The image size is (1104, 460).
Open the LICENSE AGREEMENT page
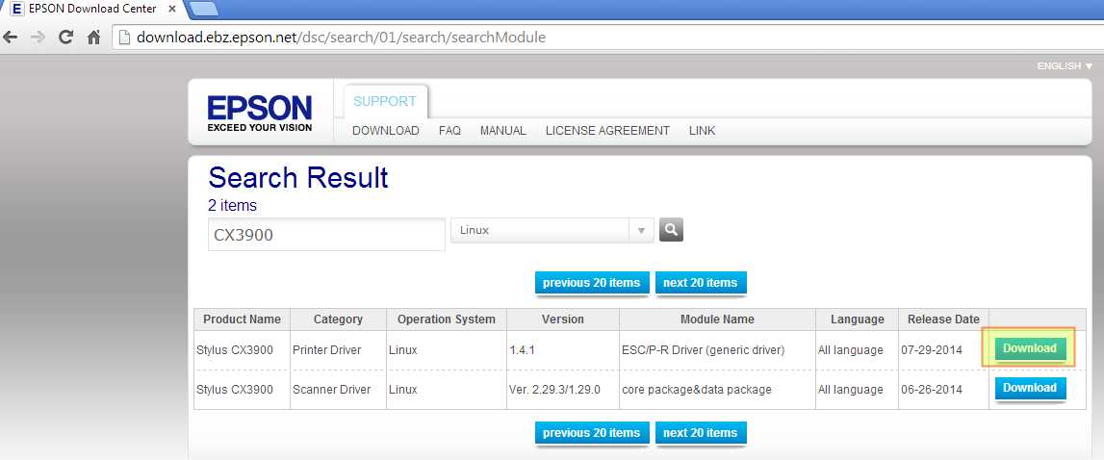coord(607,131)
